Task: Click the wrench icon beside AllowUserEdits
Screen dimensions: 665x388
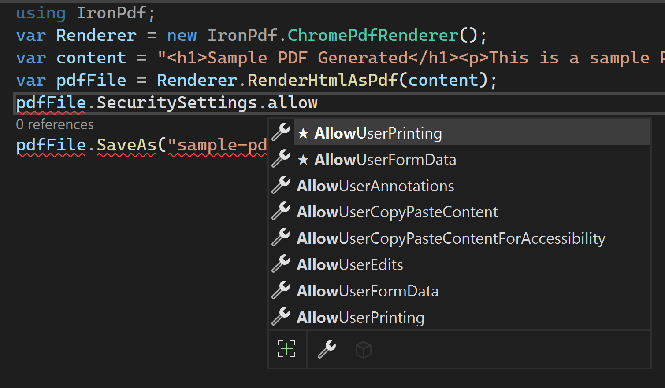Action: [281, 264]
